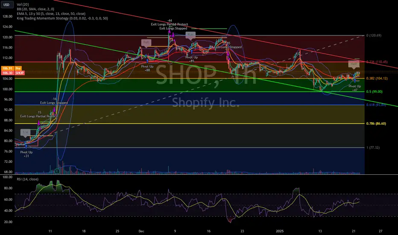Select Fibonacci level 0.786 (86.60) label
Image resolution: width=398 pixels, height=235 pixels.
coord(376,123)
